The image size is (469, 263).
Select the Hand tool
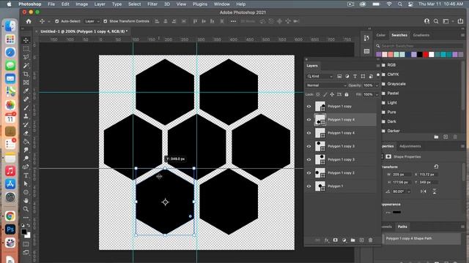[26, 200]
